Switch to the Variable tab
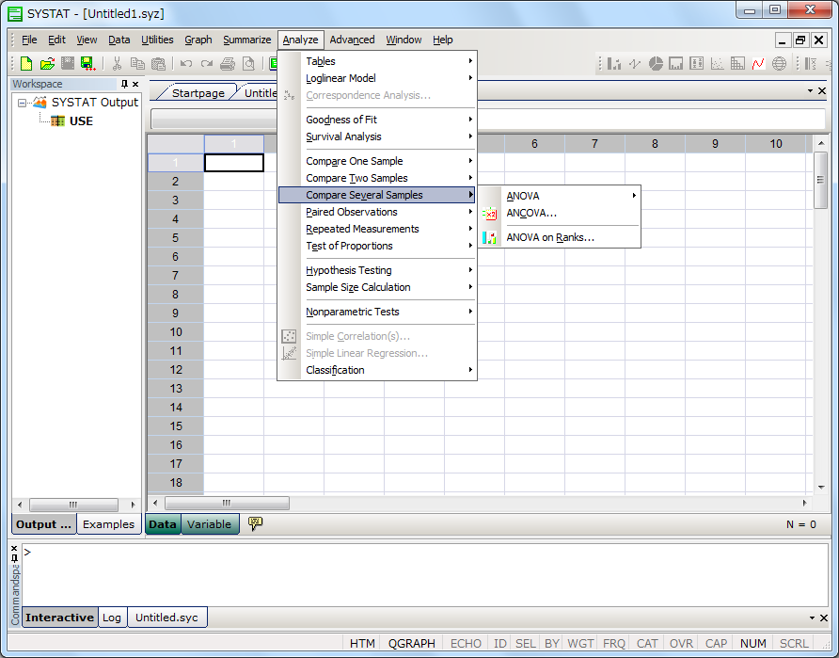This screenshot has height=658, width=839. 209,524
